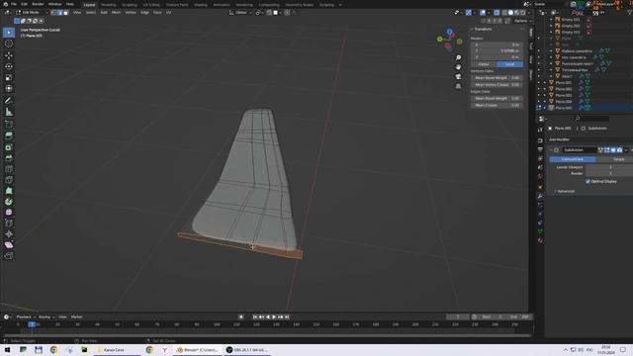This screenshot has width=633, height=356.
Task: Toggle the Optimal Display checkbox
Action: (588, 182)
